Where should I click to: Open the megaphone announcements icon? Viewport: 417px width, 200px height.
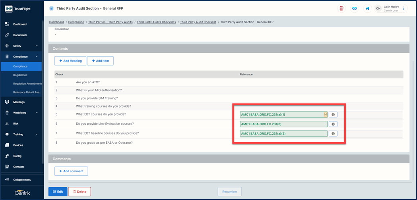pos(368,8)
